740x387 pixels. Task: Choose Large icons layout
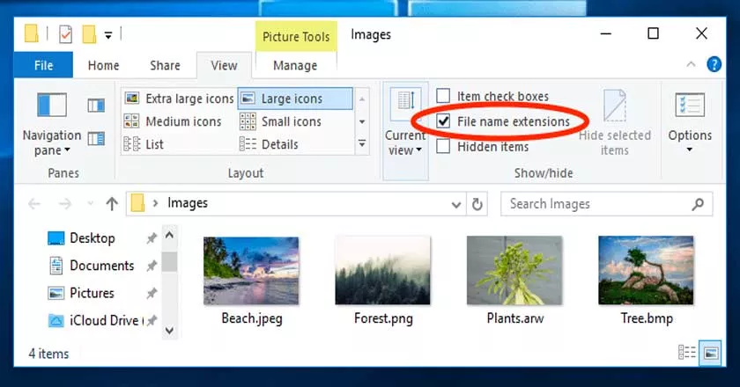tap(295, 99)
